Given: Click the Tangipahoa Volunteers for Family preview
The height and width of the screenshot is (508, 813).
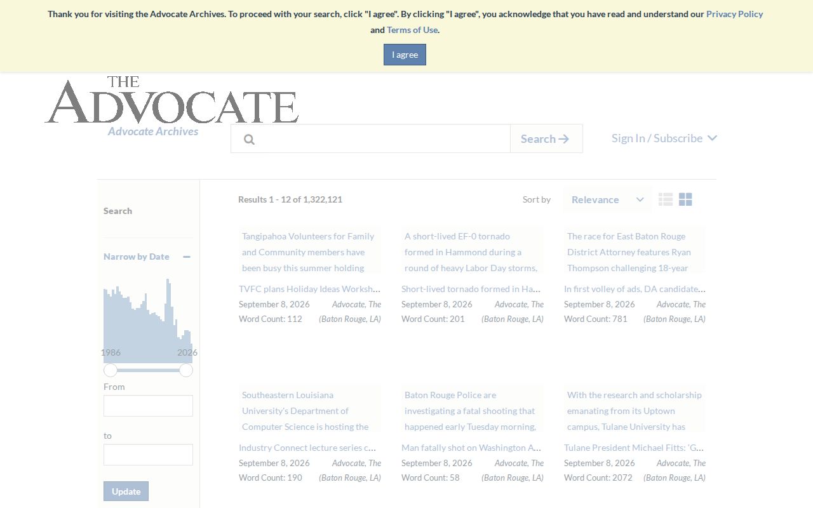Looking at the screenshot, I should 310,251.
